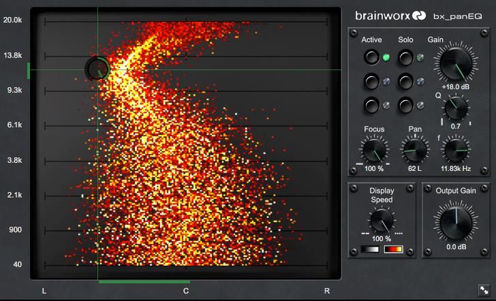
Task: Click the 40 frequency axis label
Action: pyautogui.click(x=18, y=265)
